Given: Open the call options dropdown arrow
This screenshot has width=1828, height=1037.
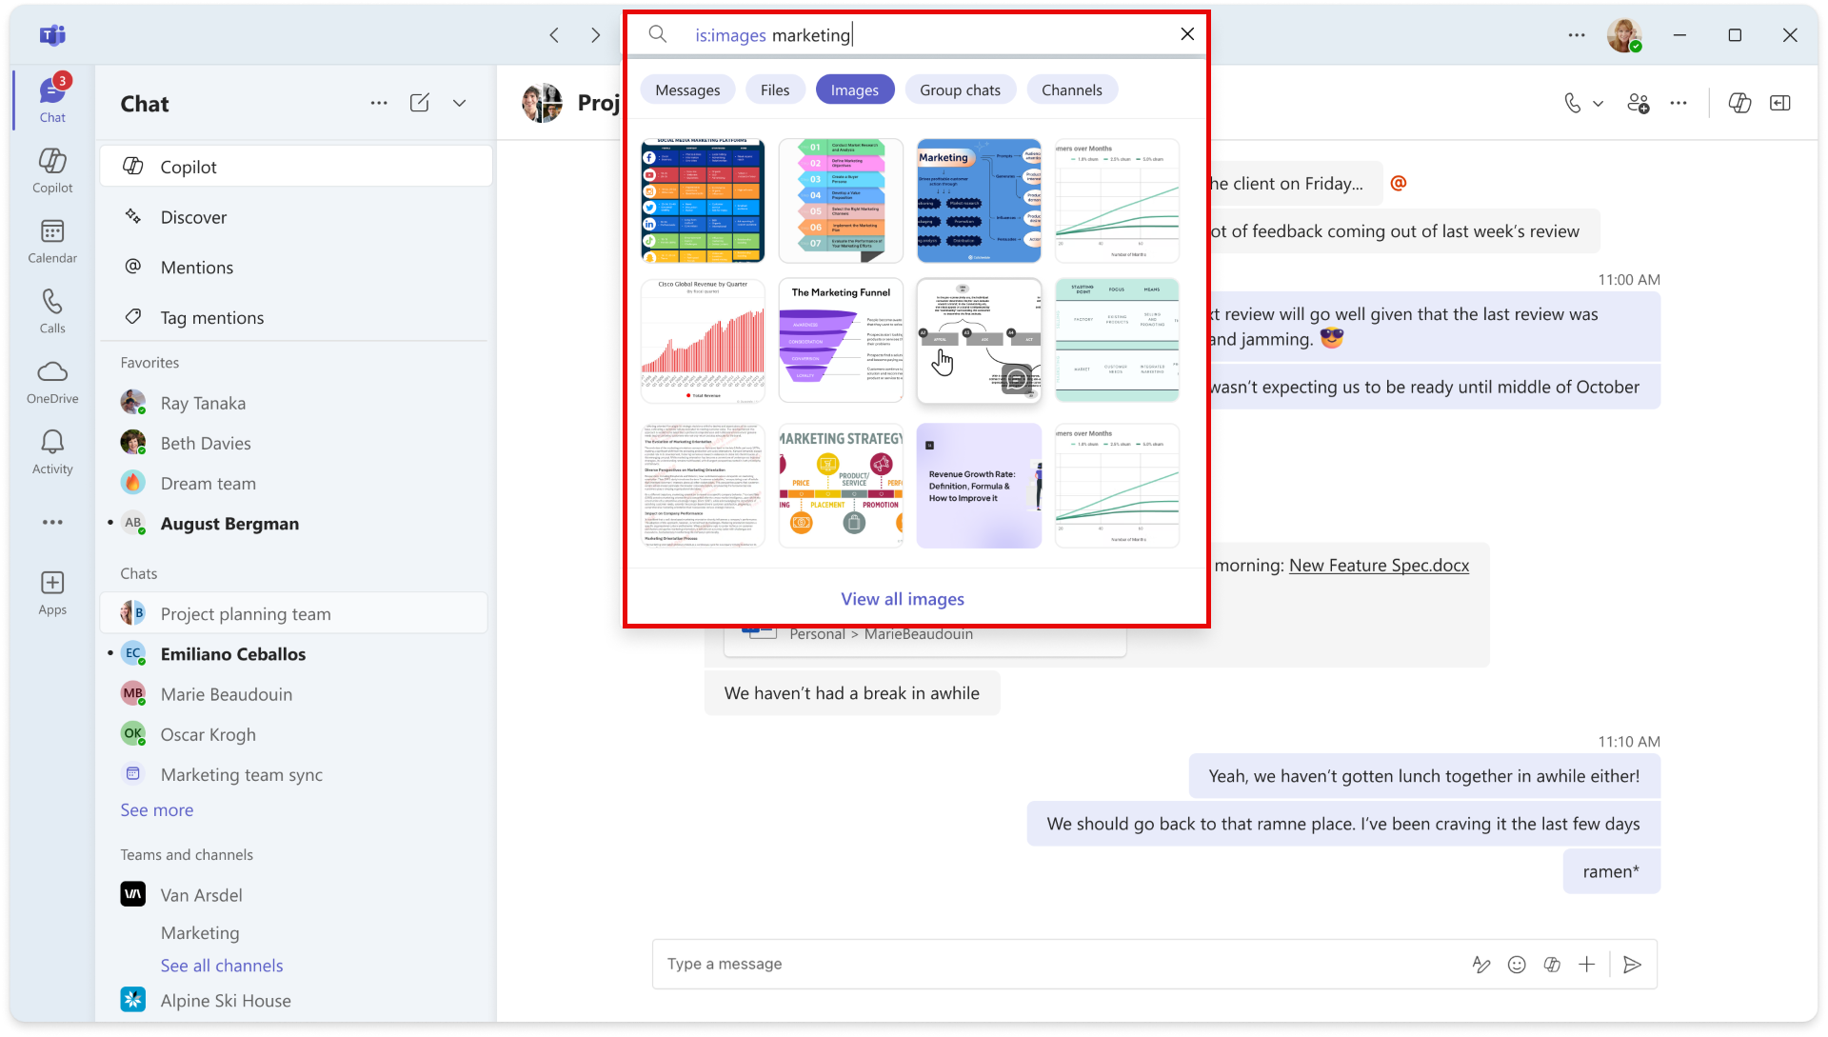Looking at the screenshot, I should (x=1599, y=103).
